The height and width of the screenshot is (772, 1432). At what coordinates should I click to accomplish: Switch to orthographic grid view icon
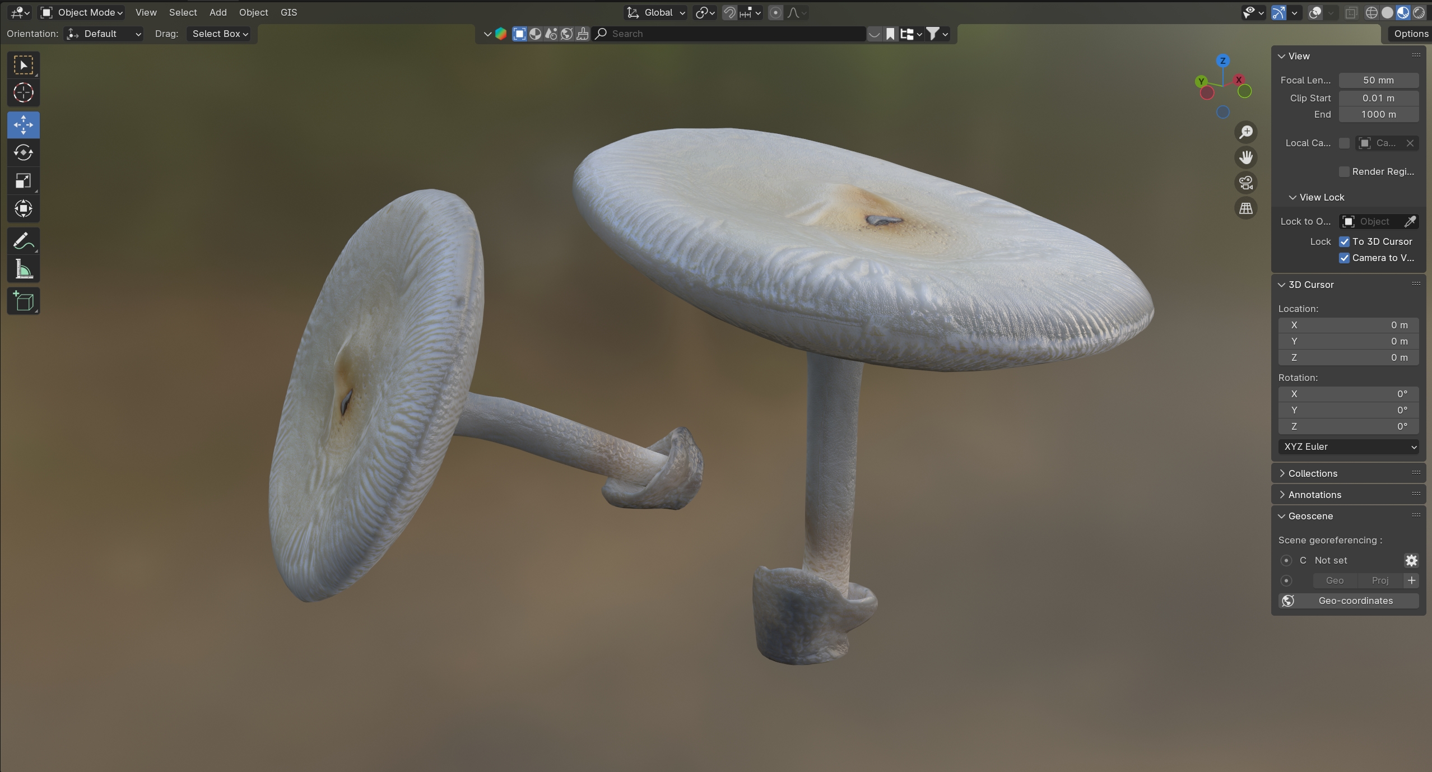[x=1245, y=208]
